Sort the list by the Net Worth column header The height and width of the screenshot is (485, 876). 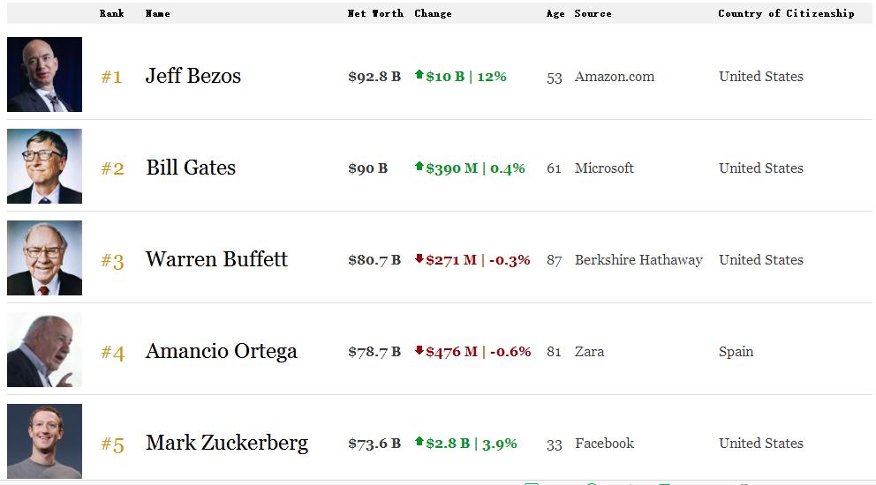[375, 13]
